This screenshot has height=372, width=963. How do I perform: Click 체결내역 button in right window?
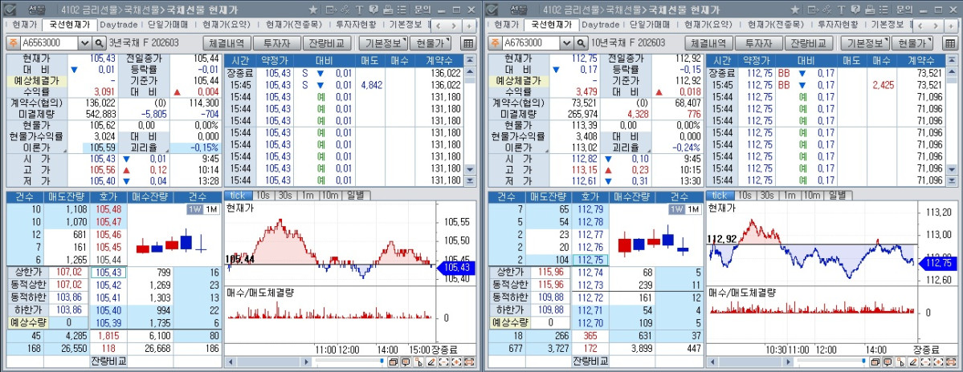tap(708, 43)
